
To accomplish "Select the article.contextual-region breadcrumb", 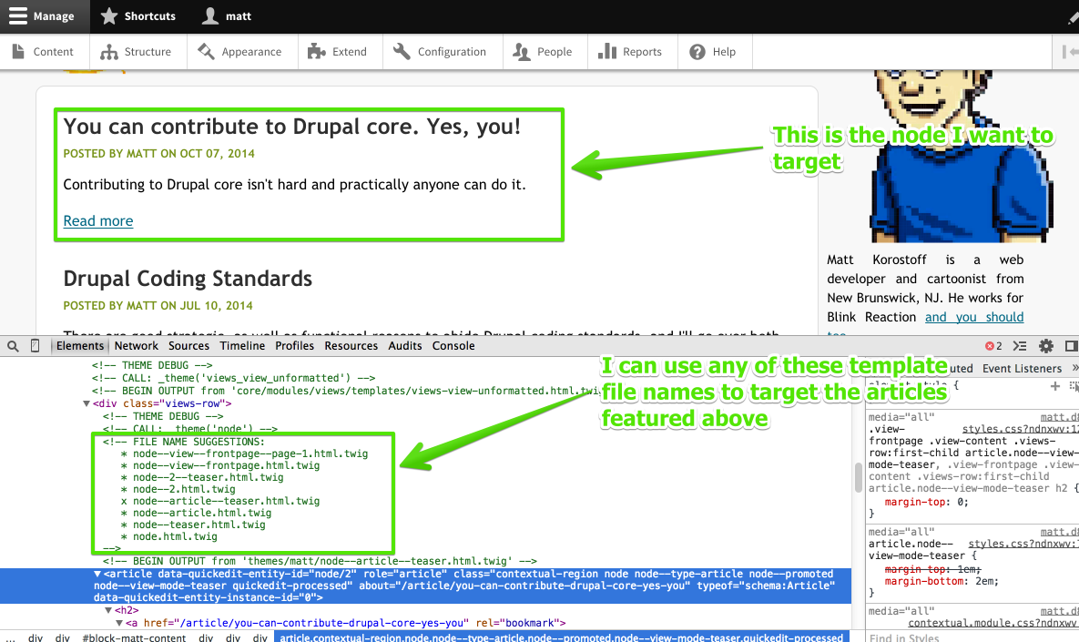I will point(561,637).
